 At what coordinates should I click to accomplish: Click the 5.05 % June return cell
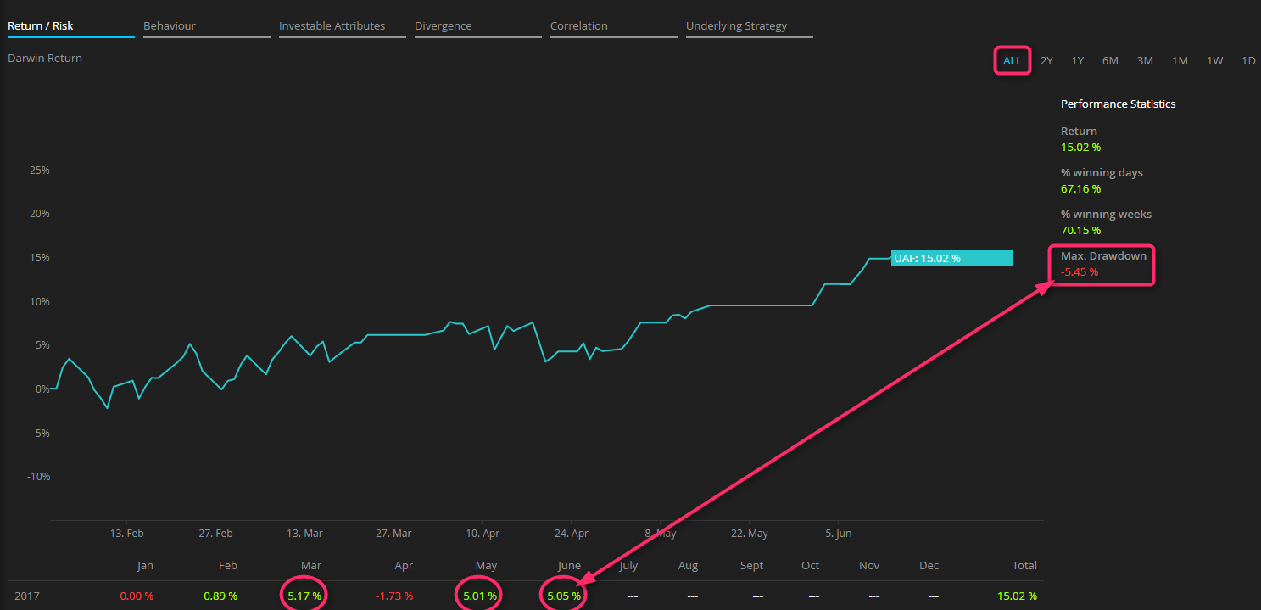pyautogui.click(x=564, y=596)
